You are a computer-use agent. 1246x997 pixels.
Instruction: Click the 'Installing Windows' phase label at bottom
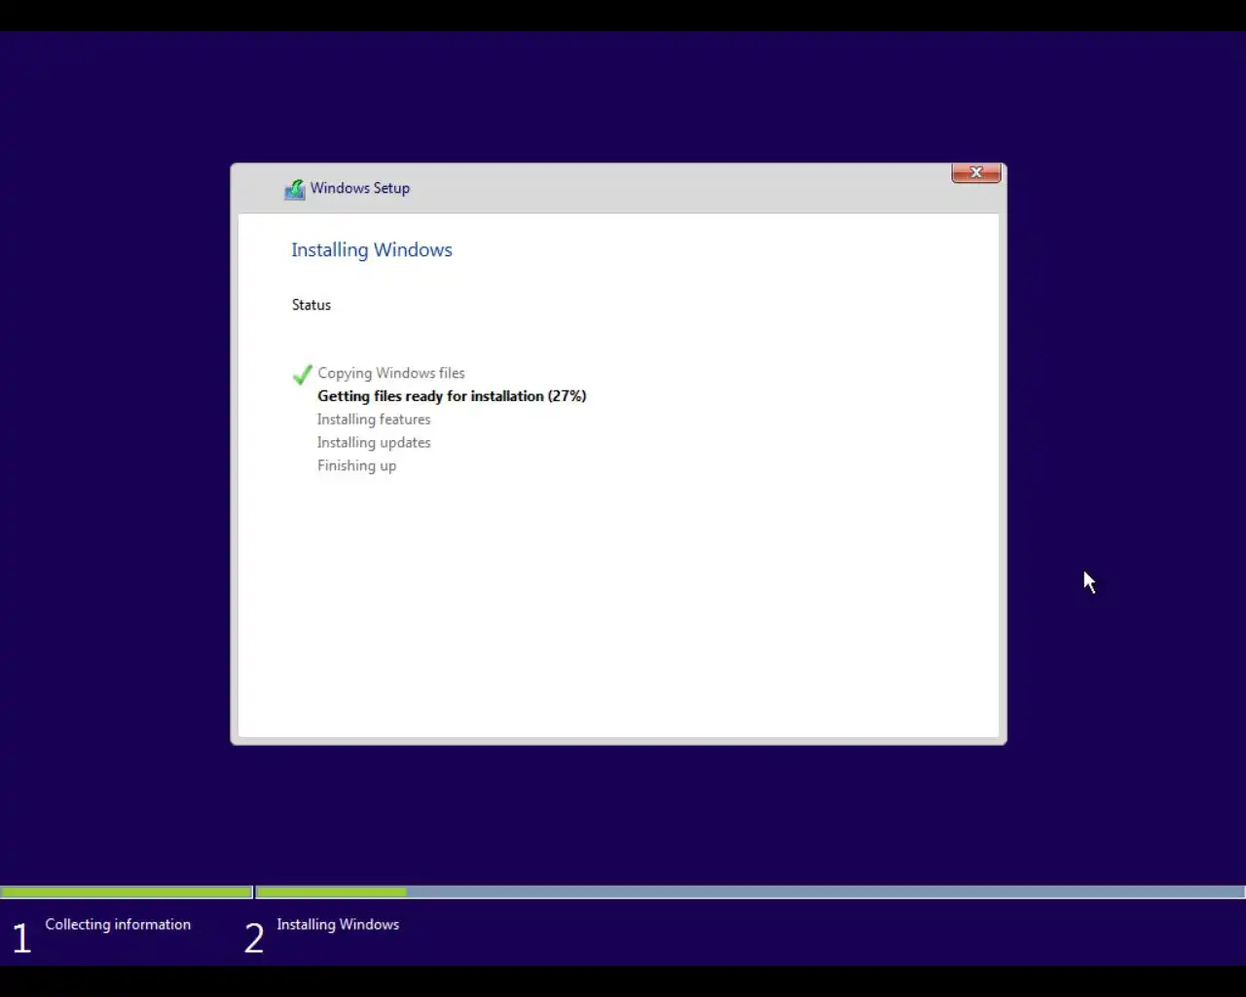(338, 924)
